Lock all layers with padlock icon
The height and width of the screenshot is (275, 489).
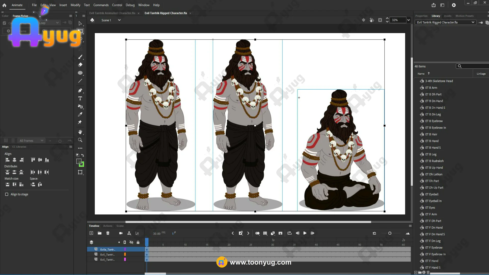click(x=138, y=242)
